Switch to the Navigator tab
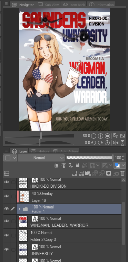Image resolution: width=128 pixels, height=262 pixels. 23,5
